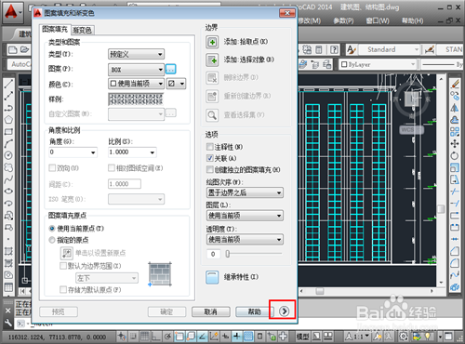The height and width of the screenshot is (344, 465).
Task: Click the Trim tool in right toolbar
Action: [455, 192]
